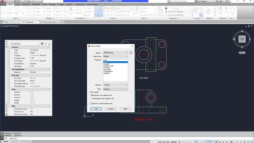Open the No selection dropdown in Properties palette

click(25, 44)
